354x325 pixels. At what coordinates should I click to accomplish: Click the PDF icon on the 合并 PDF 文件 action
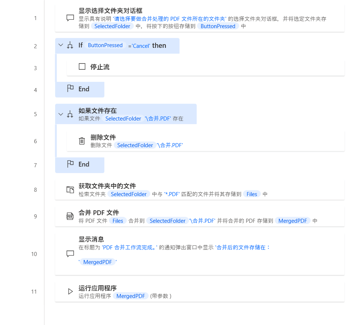click(70, 216)
